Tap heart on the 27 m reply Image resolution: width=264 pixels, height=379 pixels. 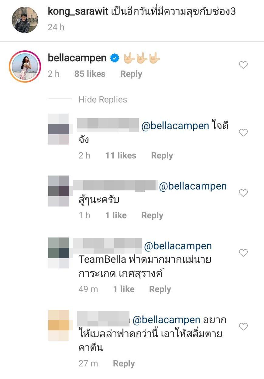(243, 327)
